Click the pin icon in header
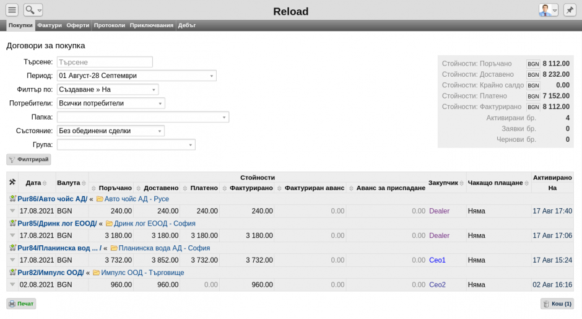The image size is (582, 319). (570, 10)
